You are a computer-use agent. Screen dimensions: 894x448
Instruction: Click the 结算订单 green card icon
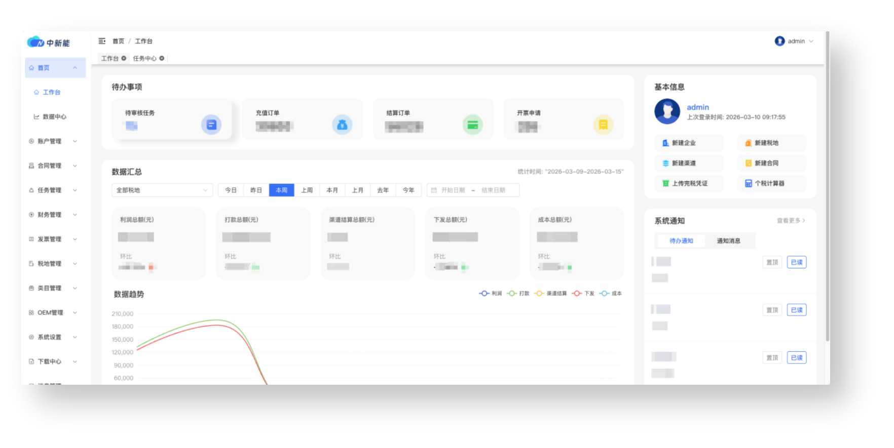click(473, 125)
